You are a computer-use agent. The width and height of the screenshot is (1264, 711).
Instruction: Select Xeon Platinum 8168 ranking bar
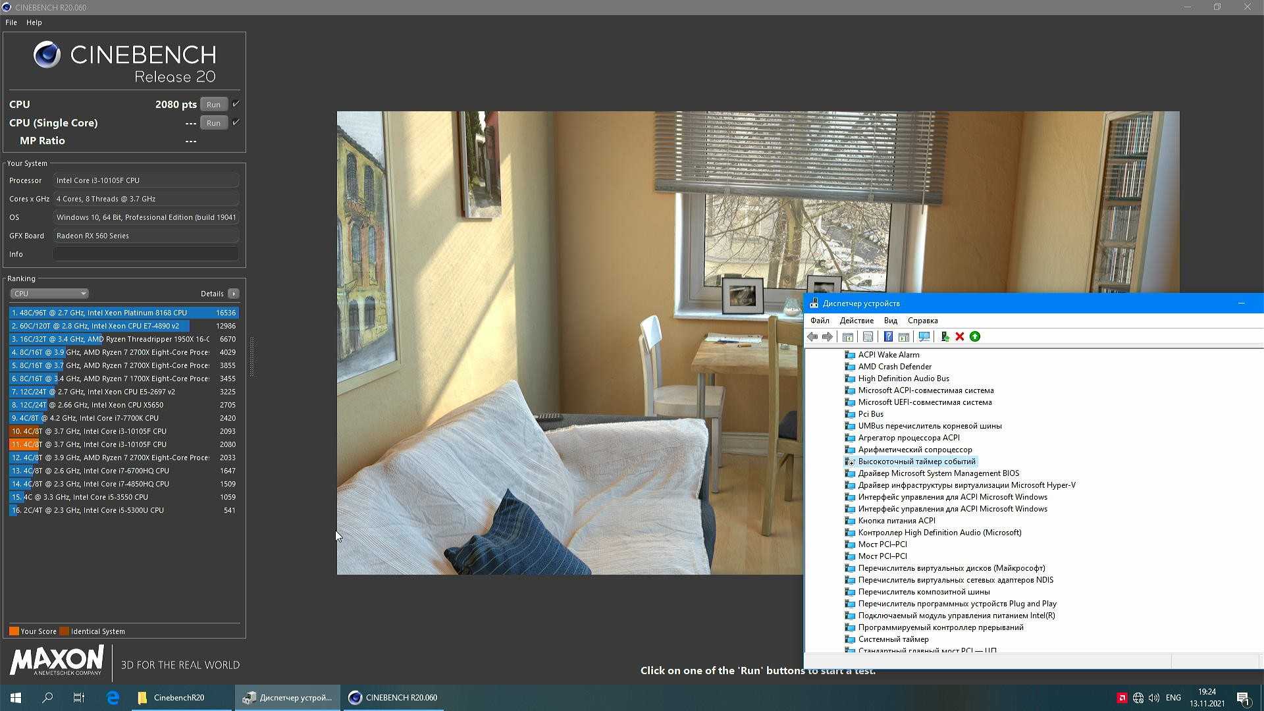[x=124, y=313]
